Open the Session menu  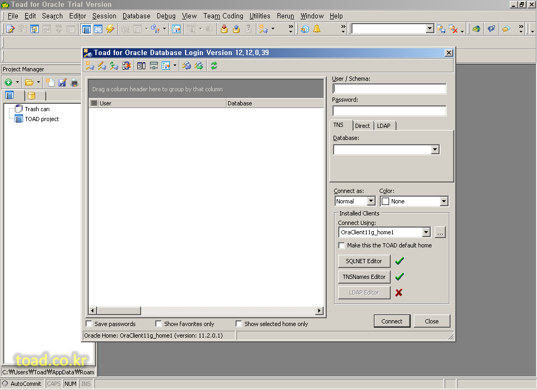point(104,16)
